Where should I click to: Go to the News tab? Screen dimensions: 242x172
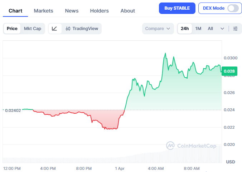[x=72, y=11]
